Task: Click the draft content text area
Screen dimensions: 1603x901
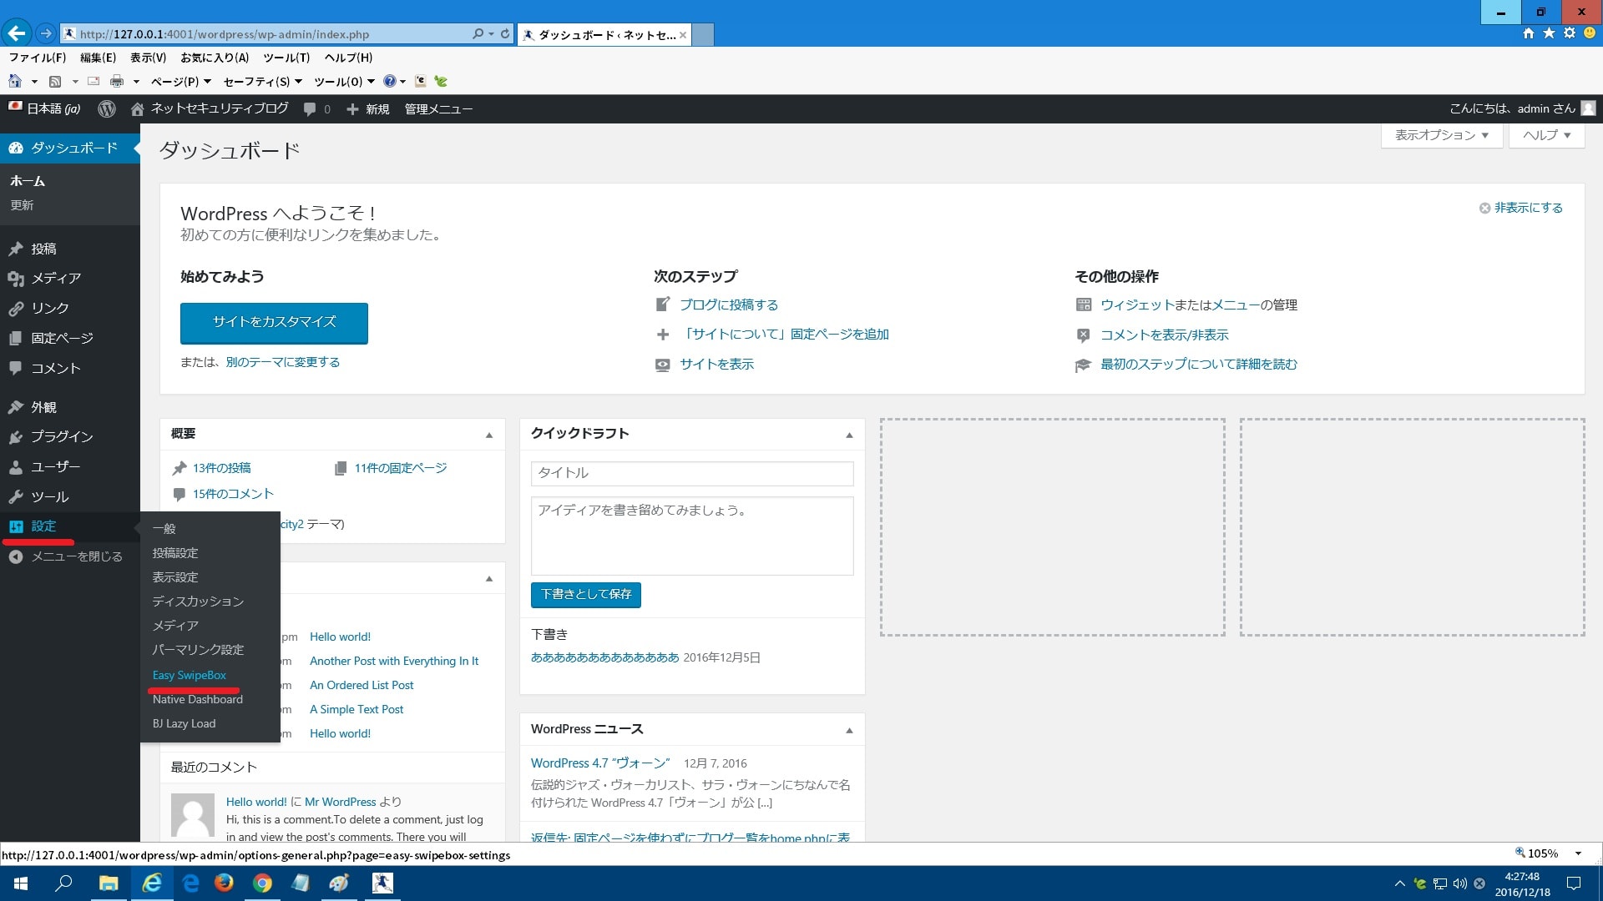Action: click(x=692, y=536)
